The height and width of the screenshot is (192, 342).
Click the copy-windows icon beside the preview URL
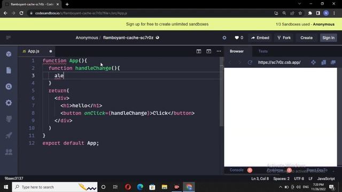pos(323,62)
